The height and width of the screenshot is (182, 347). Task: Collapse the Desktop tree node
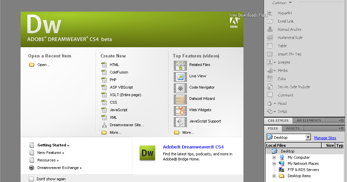click(x=269, y=151)
